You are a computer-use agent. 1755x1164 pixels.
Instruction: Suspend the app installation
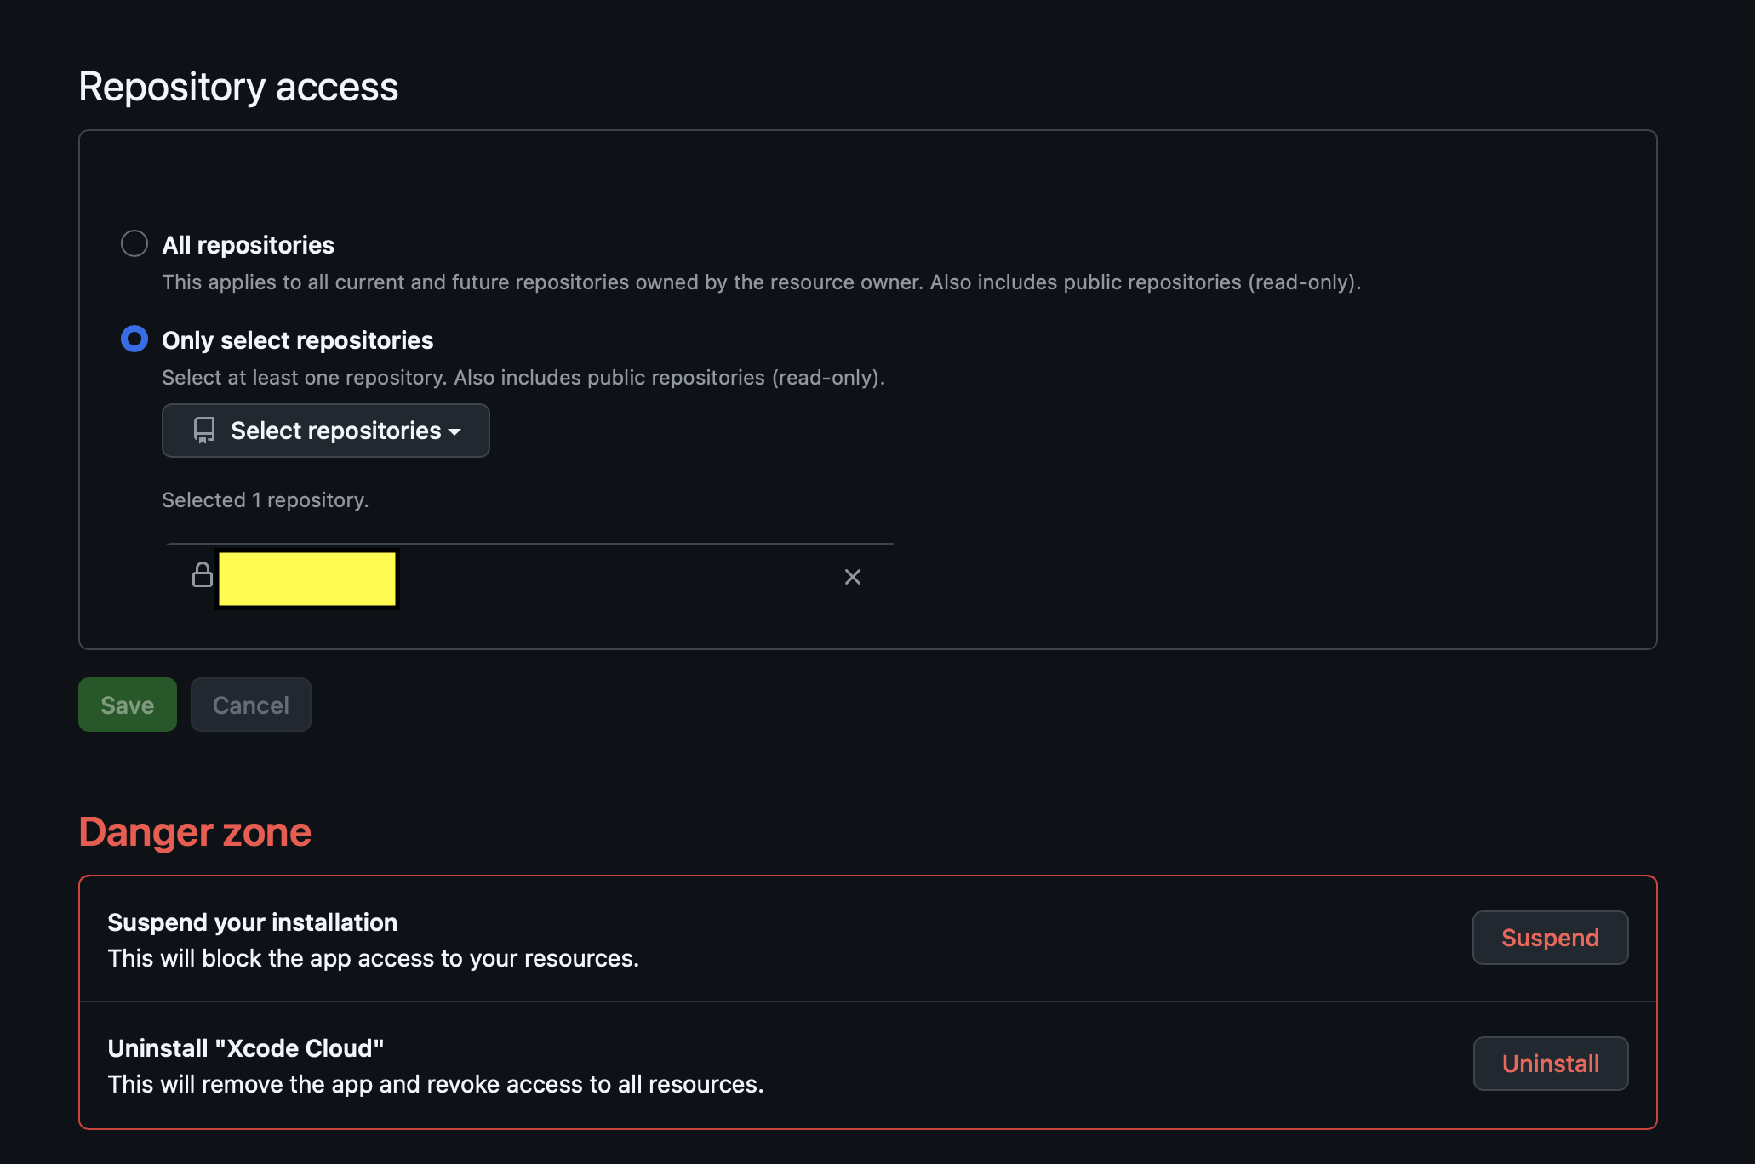click(1550, 938)
